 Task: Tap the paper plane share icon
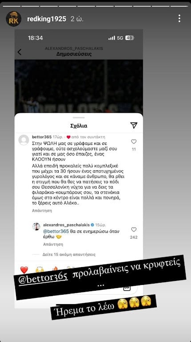click(134, 125)
